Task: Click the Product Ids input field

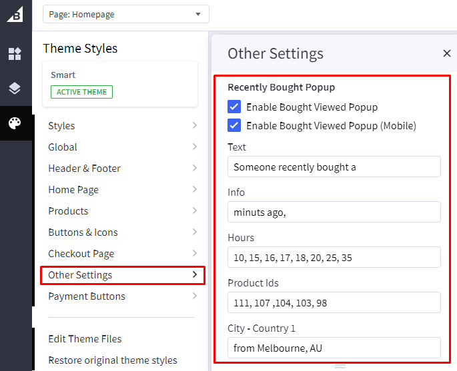Action: coord(334,302)
